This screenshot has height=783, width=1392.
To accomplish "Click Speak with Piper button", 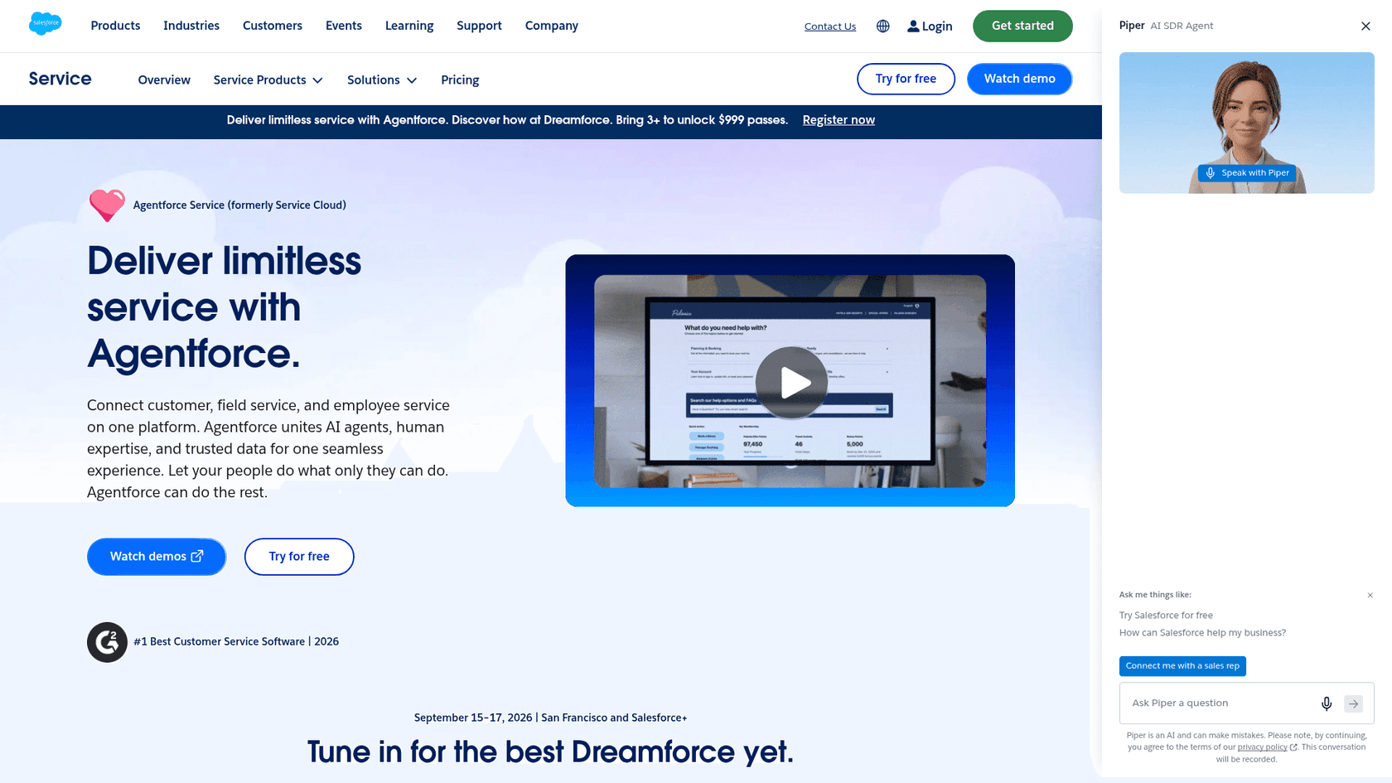I will (x=1247, y=173).
